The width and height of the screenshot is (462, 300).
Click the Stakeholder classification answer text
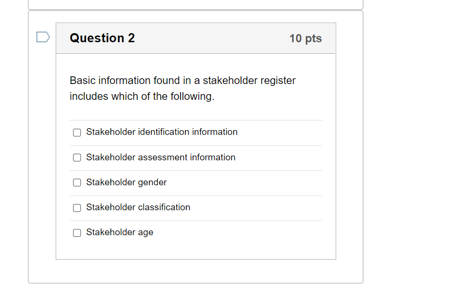tap(138, 207)
